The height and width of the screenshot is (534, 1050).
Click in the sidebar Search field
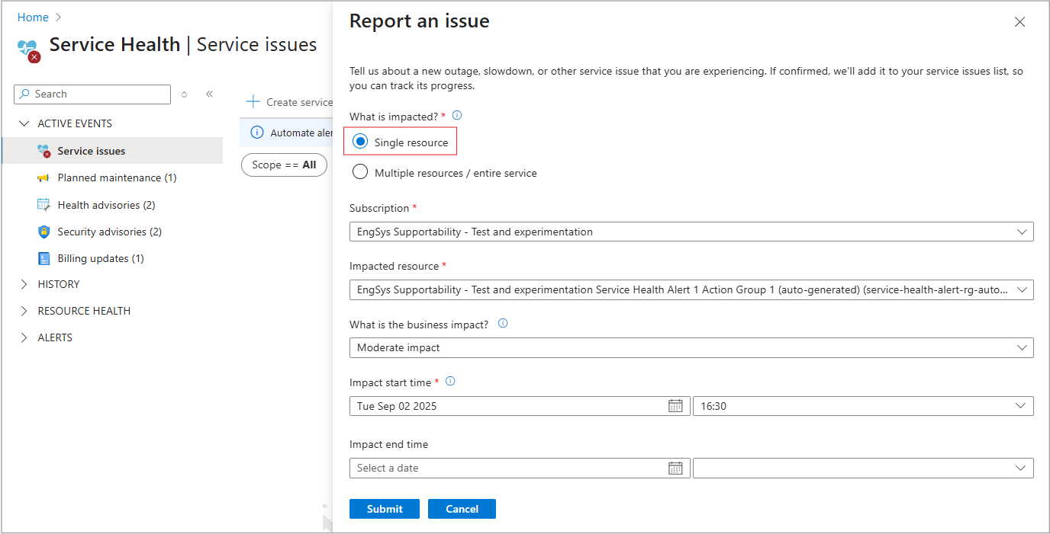(x=92, y=94)
